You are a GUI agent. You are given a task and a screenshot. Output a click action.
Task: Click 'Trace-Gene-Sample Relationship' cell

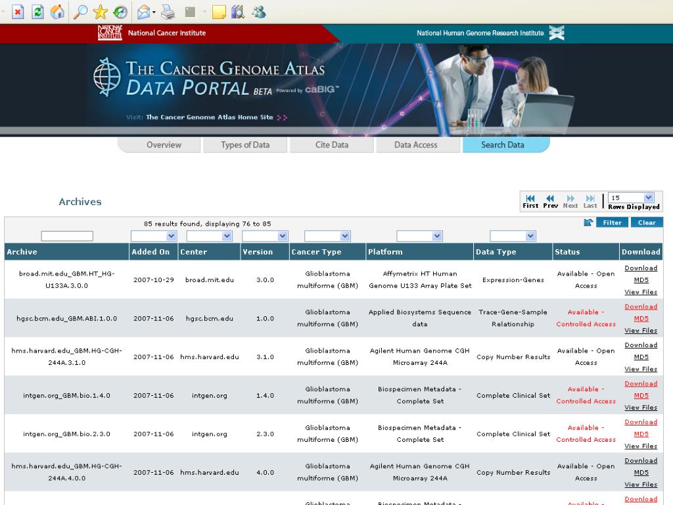pyautogui.click(x=513, y=318)
